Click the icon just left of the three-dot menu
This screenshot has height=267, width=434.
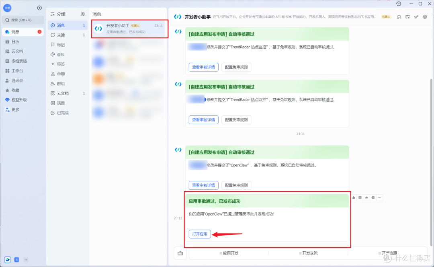click(373, 198)
